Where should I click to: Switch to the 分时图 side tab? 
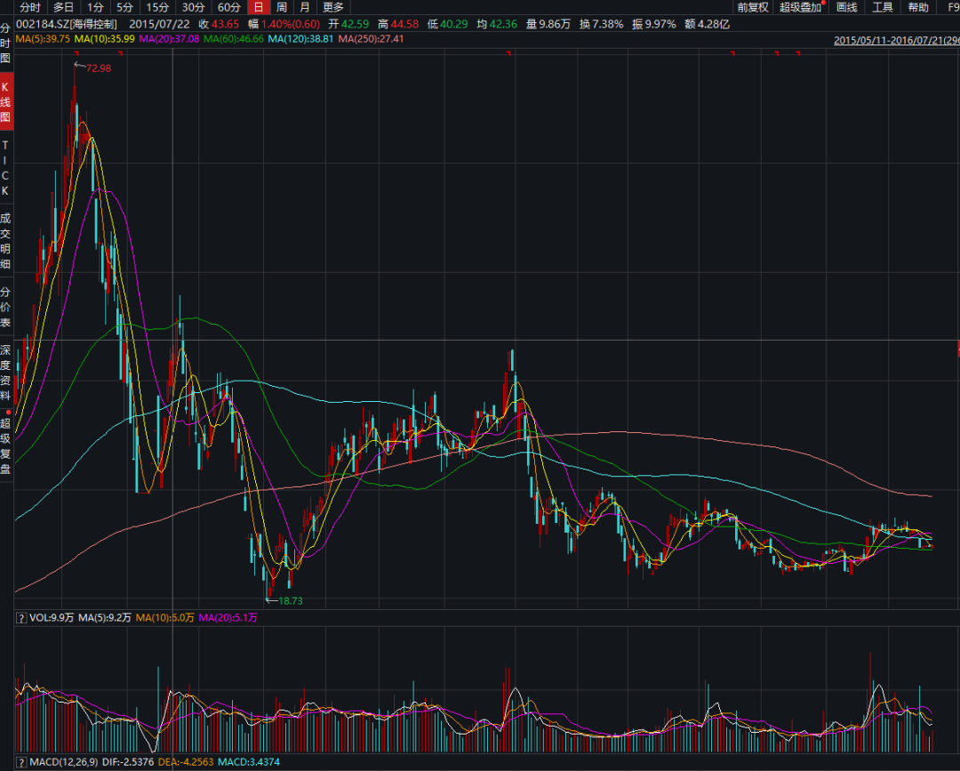point(6,42)
